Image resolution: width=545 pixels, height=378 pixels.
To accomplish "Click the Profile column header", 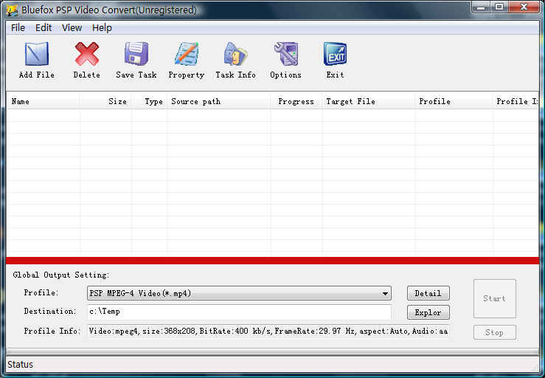I will pyautogui.click(x=454, y=102).
